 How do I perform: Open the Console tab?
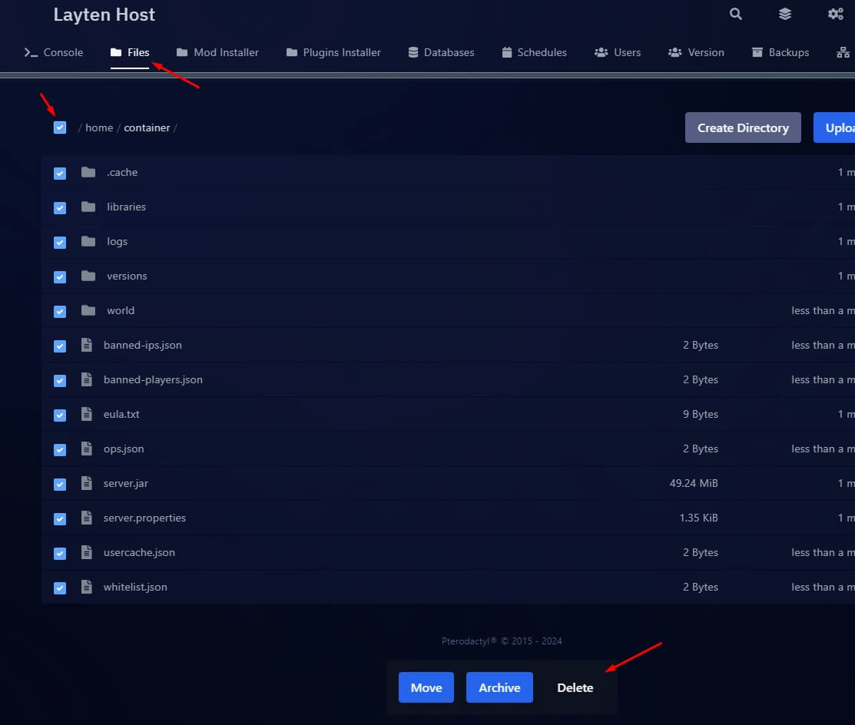pos(54,52)
